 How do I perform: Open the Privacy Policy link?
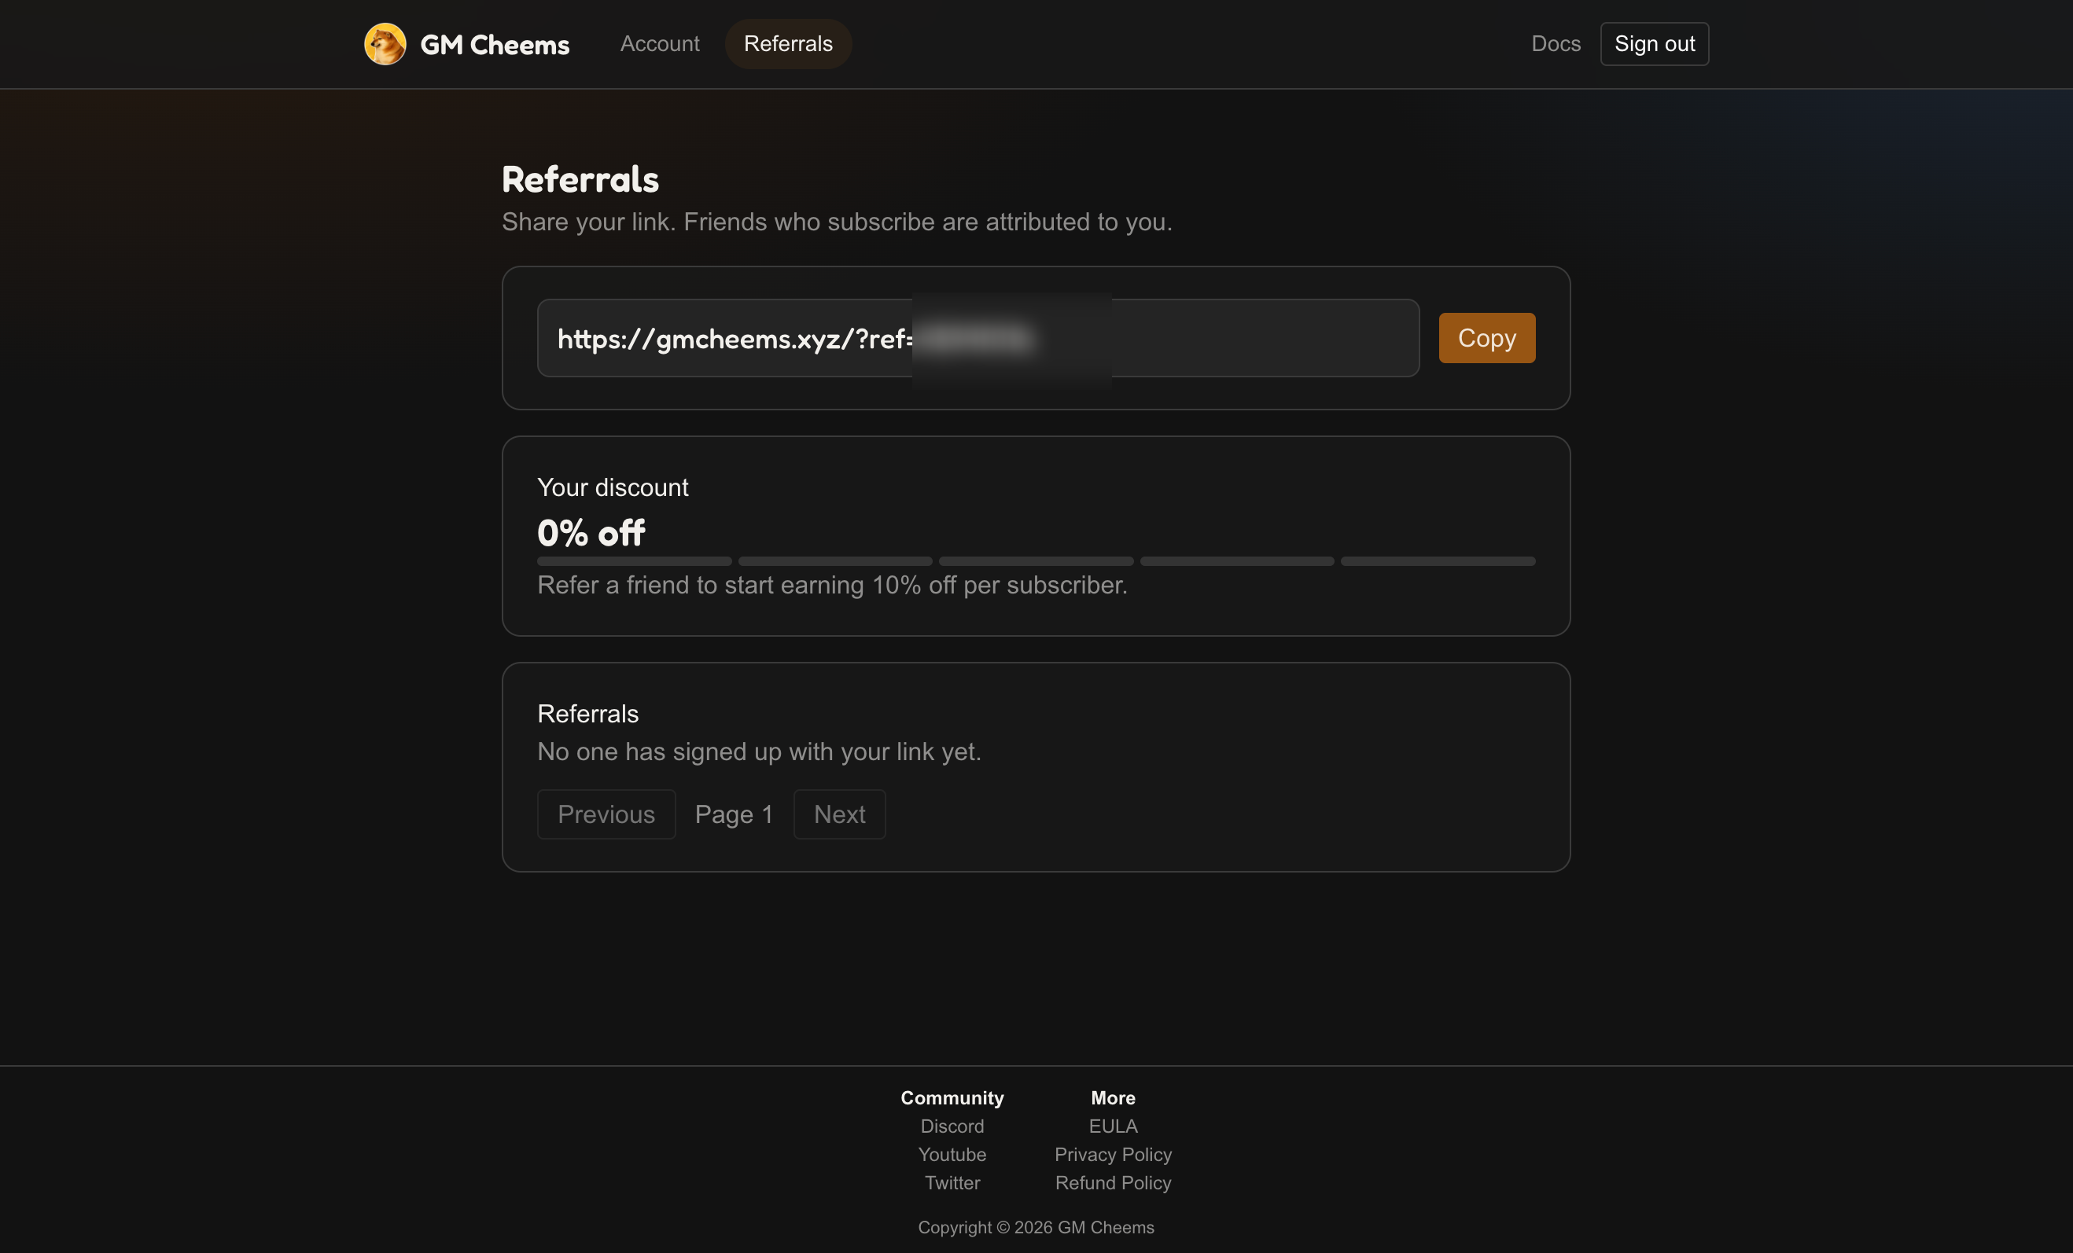[1112, 1155]
